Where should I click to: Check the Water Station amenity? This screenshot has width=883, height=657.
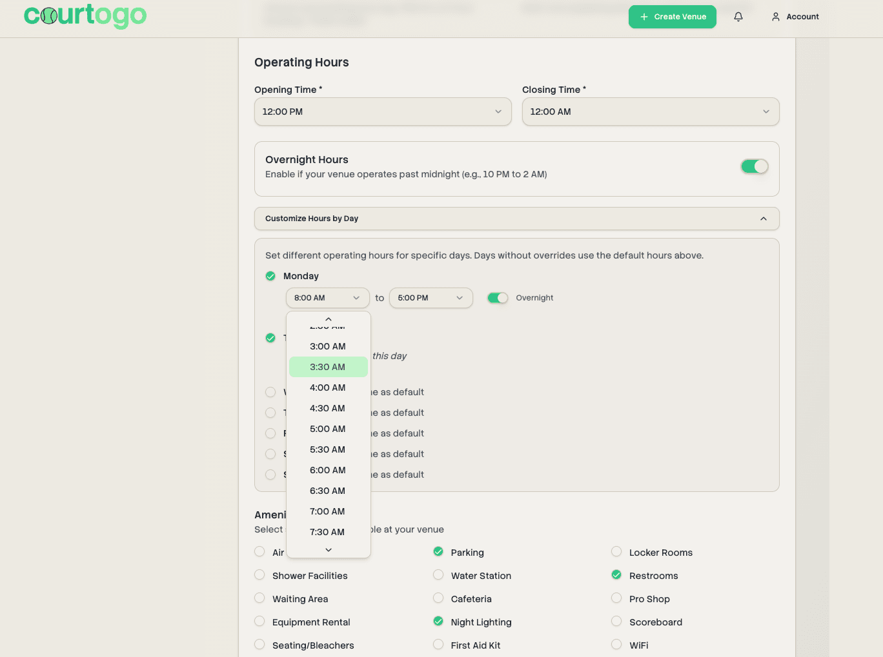pyautogui.click(x=438, y=575)
